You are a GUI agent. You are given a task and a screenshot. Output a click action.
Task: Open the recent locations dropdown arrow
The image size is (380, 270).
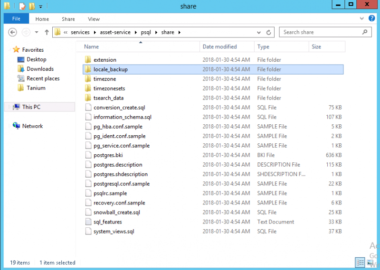pos(37,32)
